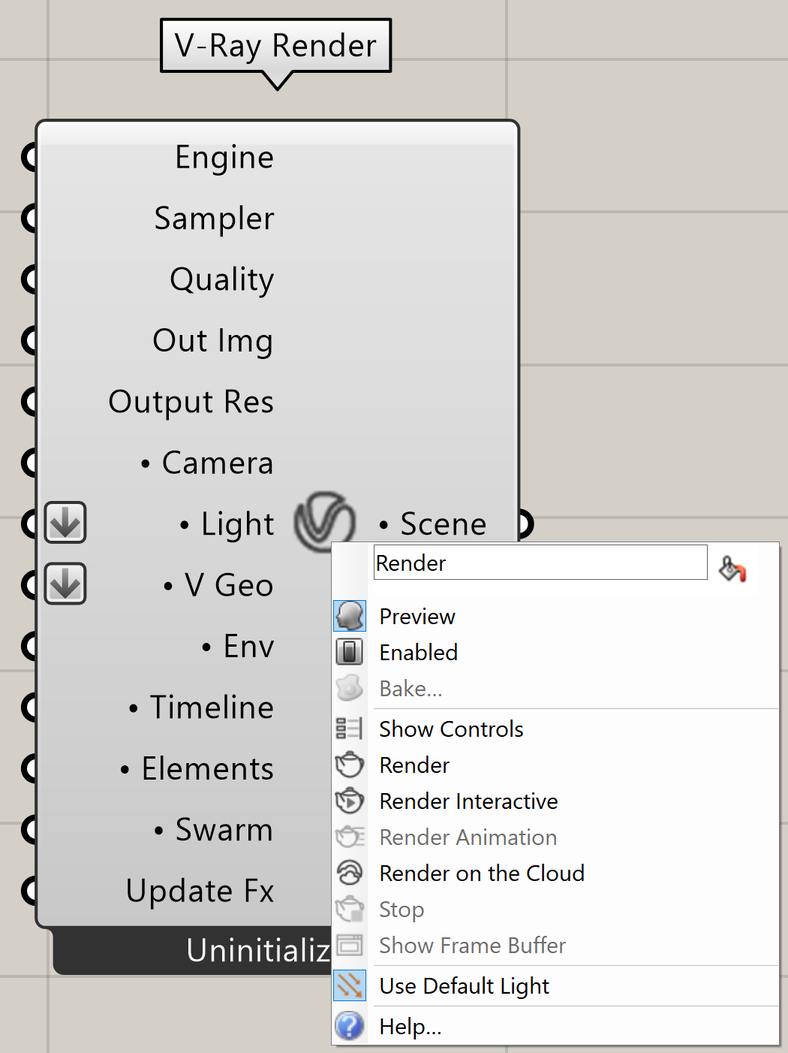
Task: Click the Render Interactive teapot icon
Action: click(350, 801)
